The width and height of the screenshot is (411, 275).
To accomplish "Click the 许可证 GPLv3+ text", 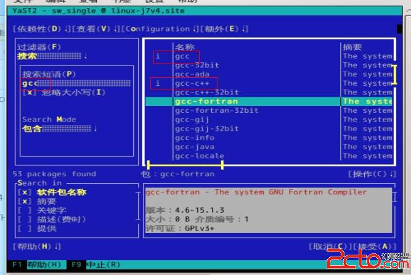I will [180, 228].
